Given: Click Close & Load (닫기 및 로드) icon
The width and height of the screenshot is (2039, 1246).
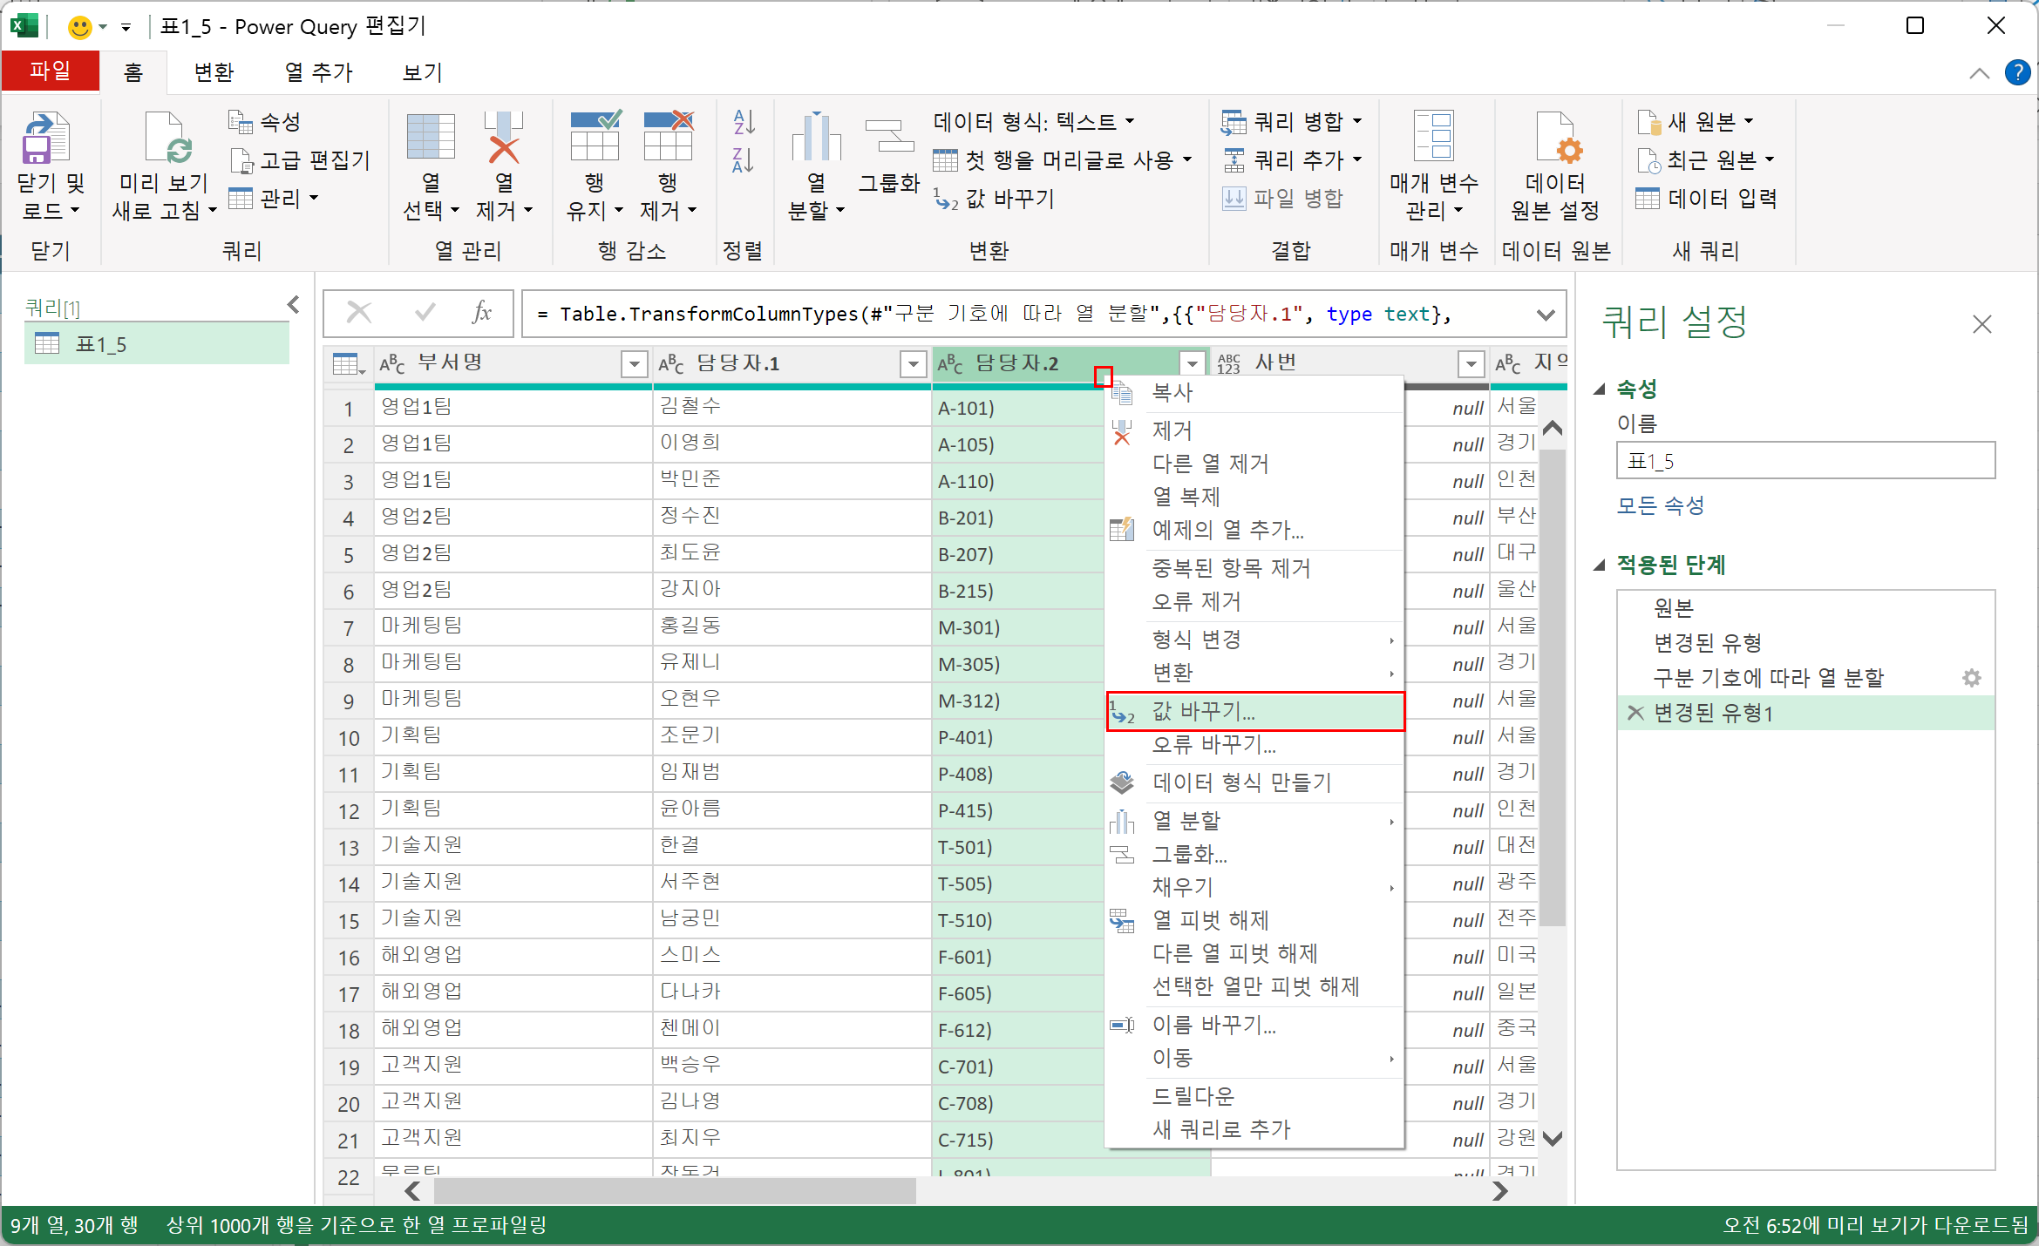Looking at the screenshot, I should (x=46, y=138).
